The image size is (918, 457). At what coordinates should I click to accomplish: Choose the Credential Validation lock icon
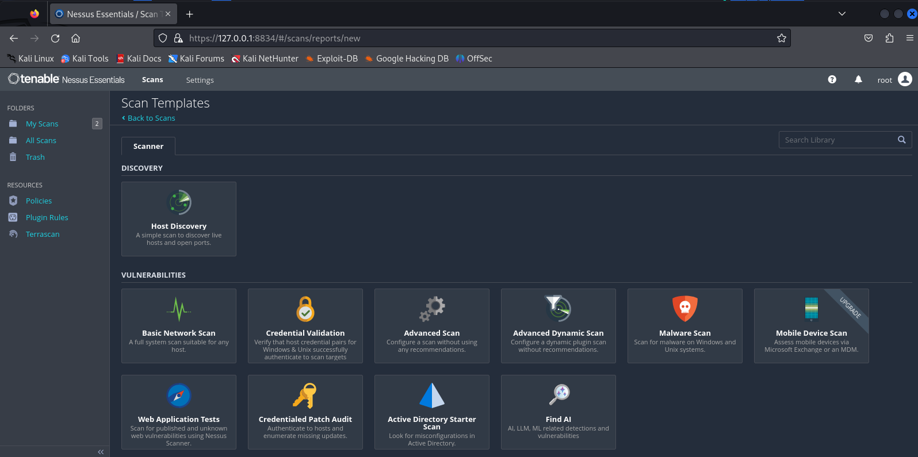tap(305, 309)
